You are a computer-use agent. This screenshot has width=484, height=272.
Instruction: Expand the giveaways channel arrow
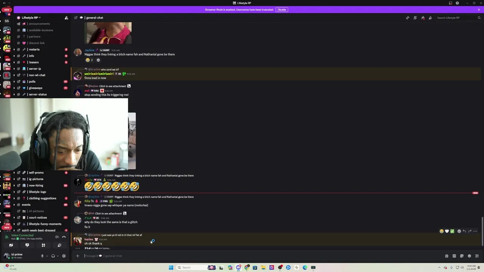point(14,88)
